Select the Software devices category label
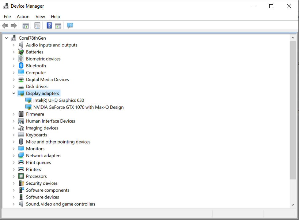This screenshot has width=299, height=220. click(x=43, y=197)
